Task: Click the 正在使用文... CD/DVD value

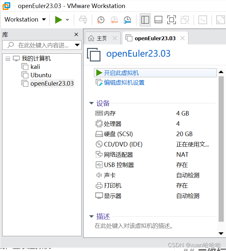Action: (x=193, y=144)
